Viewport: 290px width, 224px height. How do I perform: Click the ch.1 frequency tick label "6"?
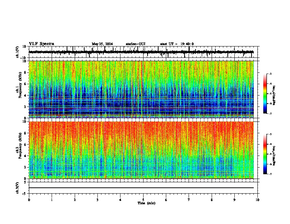click(25, 84)
